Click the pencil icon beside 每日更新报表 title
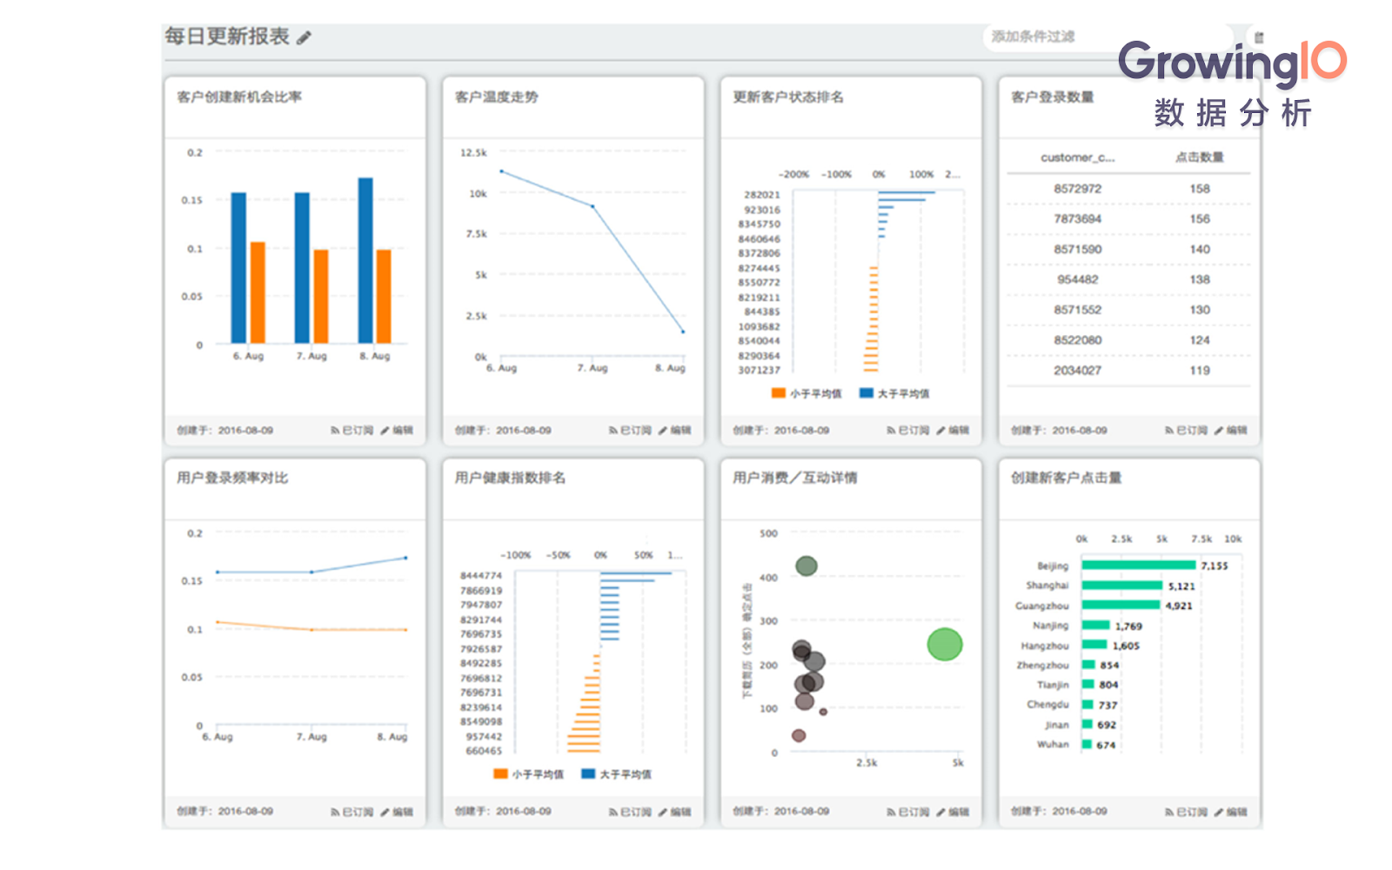 [304, 37]
